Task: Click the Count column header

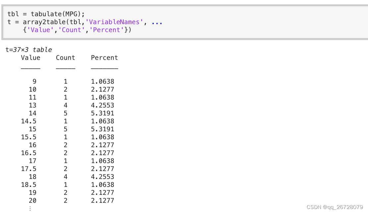Action: (x=66, y=58)
